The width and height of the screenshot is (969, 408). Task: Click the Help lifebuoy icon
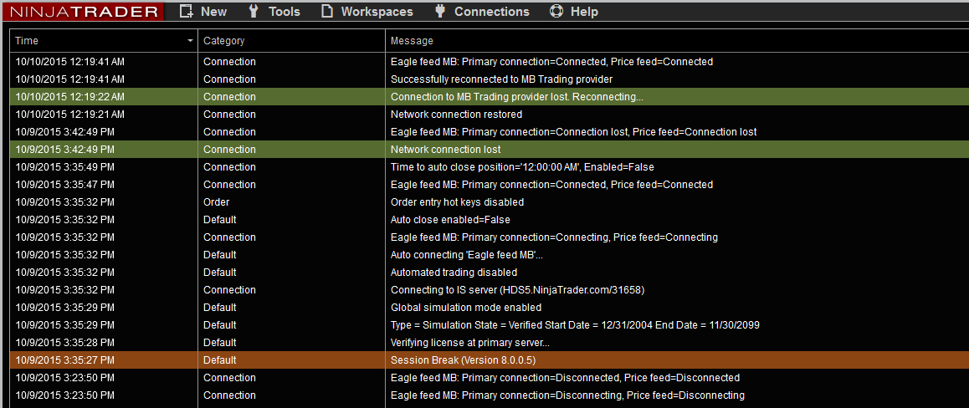click(x=556, y=11)
